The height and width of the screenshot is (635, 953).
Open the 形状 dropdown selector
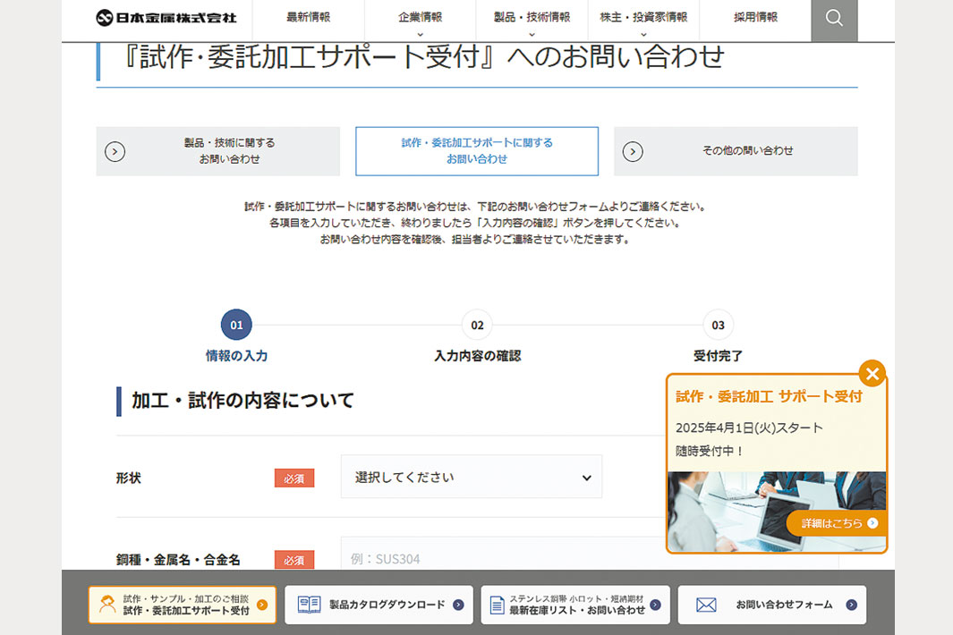pos(471,478)
